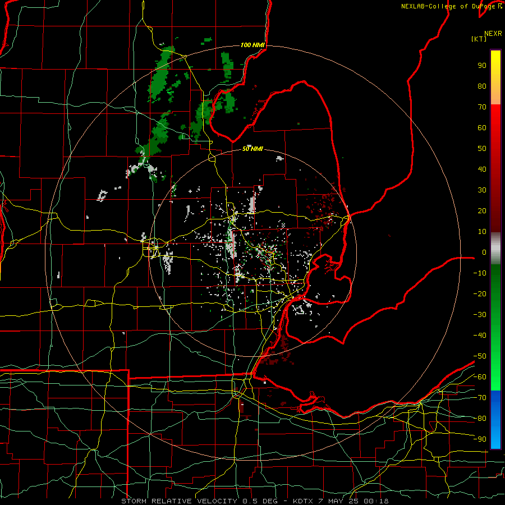Select the Storm Relative Velocity caption text
The image size is (505, 505).
click(255, 501)
